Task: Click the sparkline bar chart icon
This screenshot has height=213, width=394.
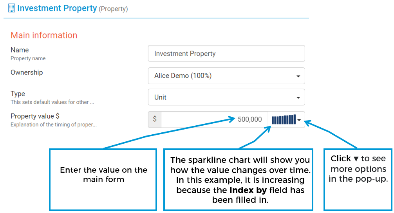Action: coord(284,120)
